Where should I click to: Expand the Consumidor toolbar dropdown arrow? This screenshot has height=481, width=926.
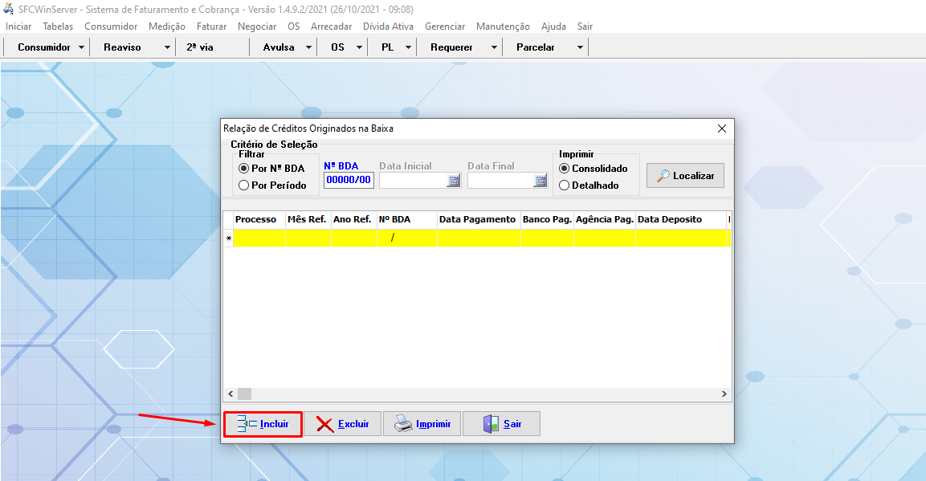(x=82, y=47)
